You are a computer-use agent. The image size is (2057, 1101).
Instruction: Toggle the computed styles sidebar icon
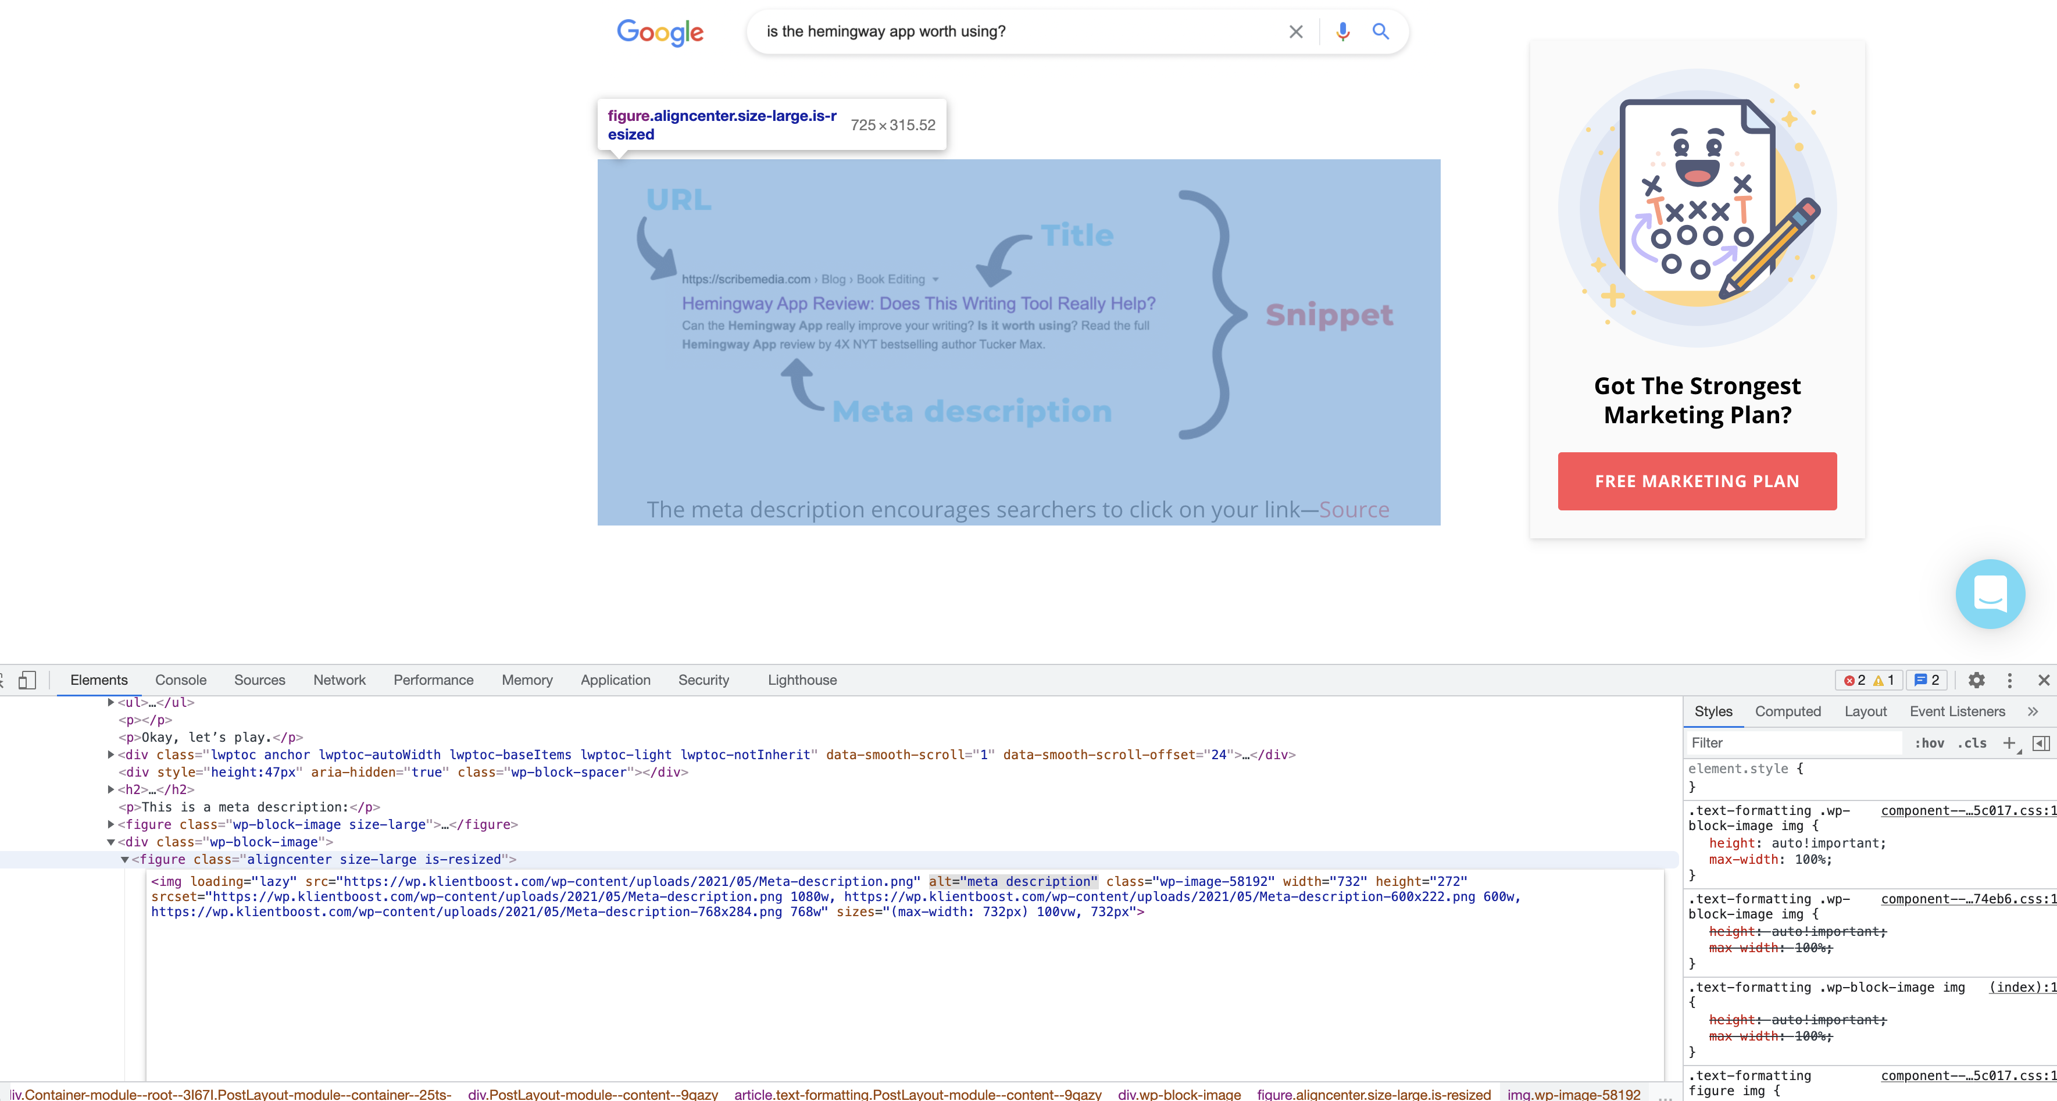coord(2041,743)
